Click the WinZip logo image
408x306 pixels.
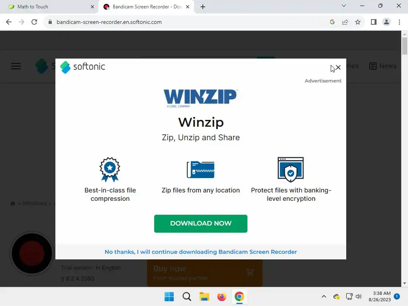click(x=200, y=98)
